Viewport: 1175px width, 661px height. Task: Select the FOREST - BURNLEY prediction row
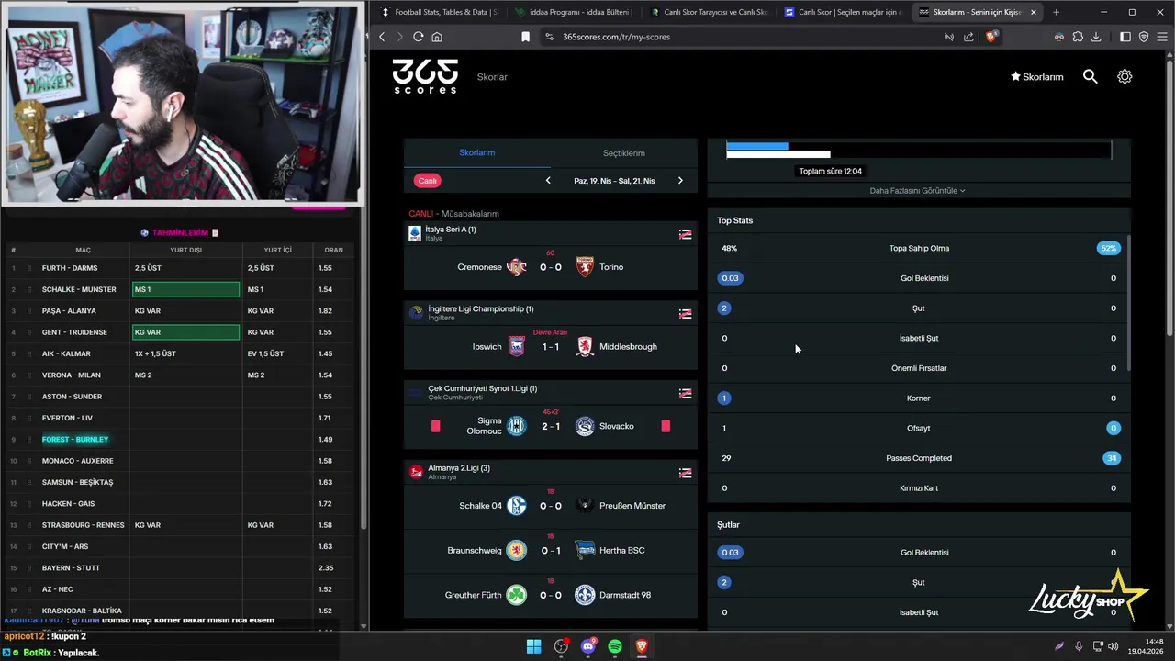[x=179, y=439]
